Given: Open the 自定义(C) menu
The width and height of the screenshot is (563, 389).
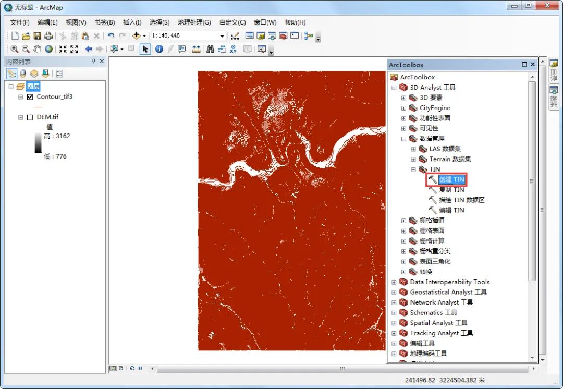Looking at the screenshot, I should (x=232, y=22).
